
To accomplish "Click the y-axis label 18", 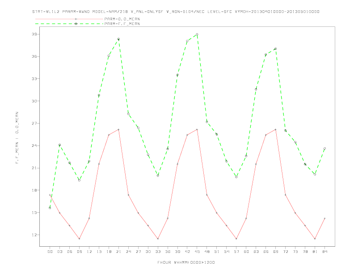I will point(34,190).
